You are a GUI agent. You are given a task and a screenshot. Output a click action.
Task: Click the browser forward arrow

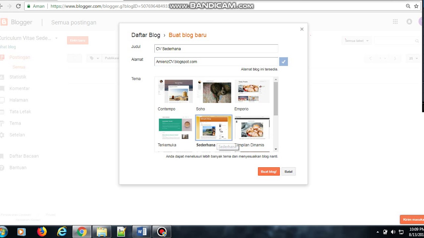pos(9,6)
